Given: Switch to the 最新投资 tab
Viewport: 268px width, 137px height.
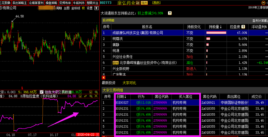Looking at the screenshot, I should 108,83.
